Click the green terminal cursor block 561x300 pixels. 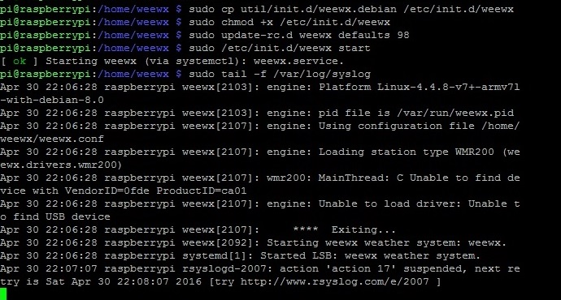[x=3, y=294]
